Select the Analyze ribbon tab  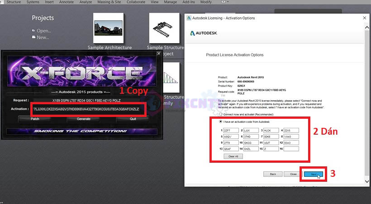pyautogui.click(x=86, y=2)
